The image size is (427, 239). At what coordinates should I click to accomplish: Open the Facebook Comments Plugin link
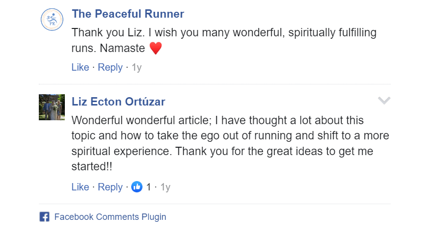(x=110, y=217)
